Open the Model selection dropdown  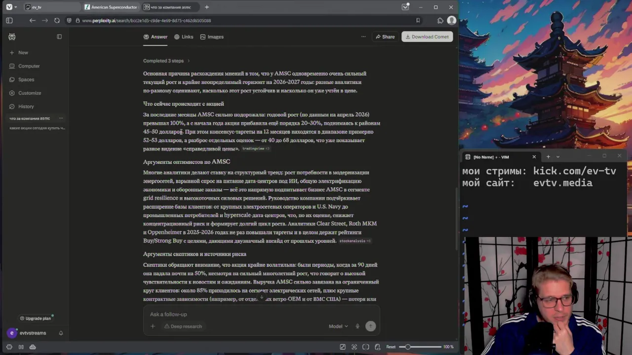338,326
